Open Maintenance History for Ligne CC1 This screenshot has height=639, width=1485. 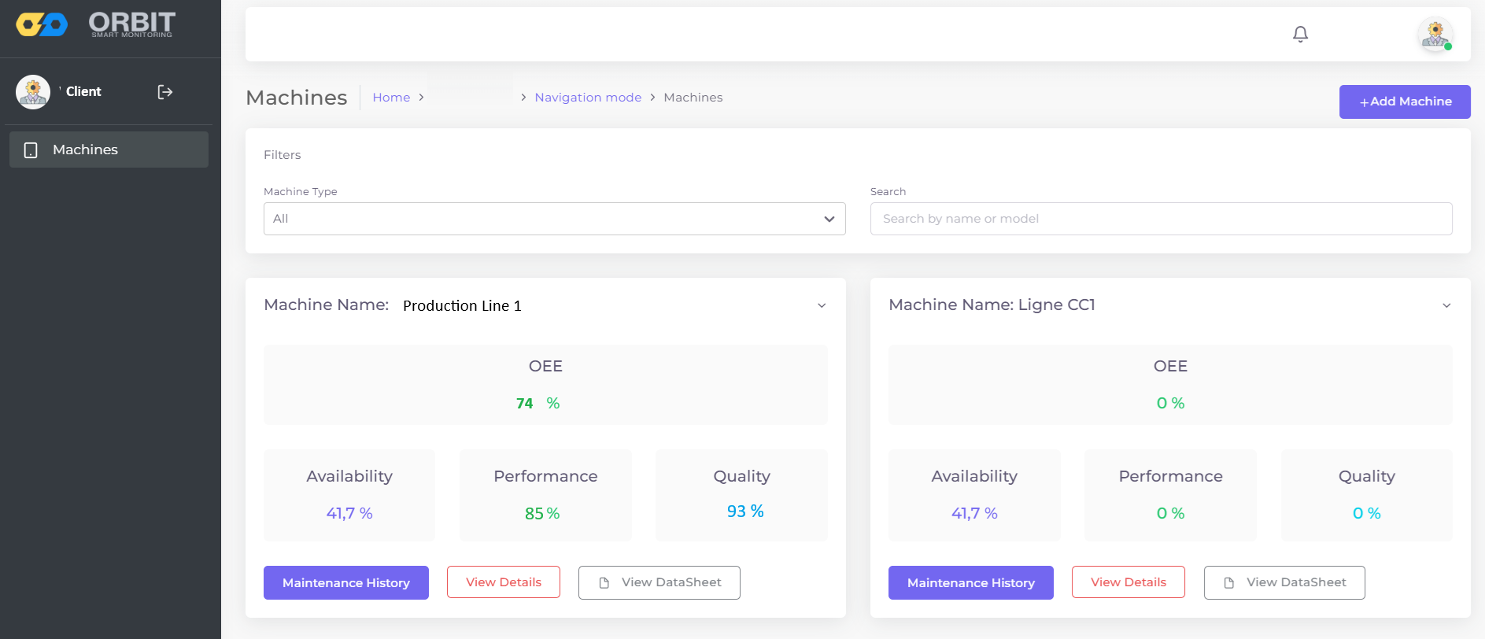970,583
